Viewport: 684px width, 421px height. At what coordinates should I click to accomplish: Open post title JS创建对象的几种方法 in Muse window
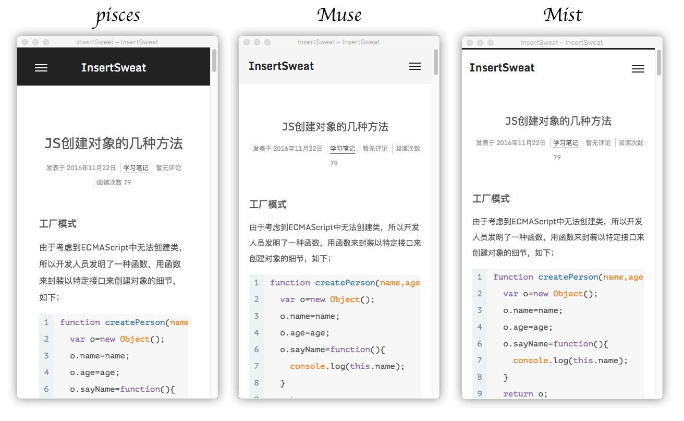pos(335,127)
